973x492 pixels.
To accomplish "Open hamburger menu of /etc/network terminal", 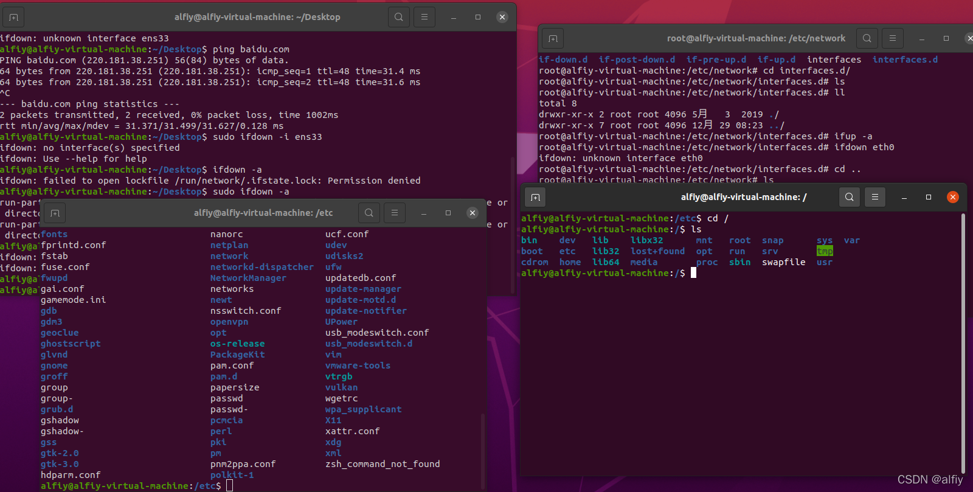I will pyautogui.click(x=893, y=38).
